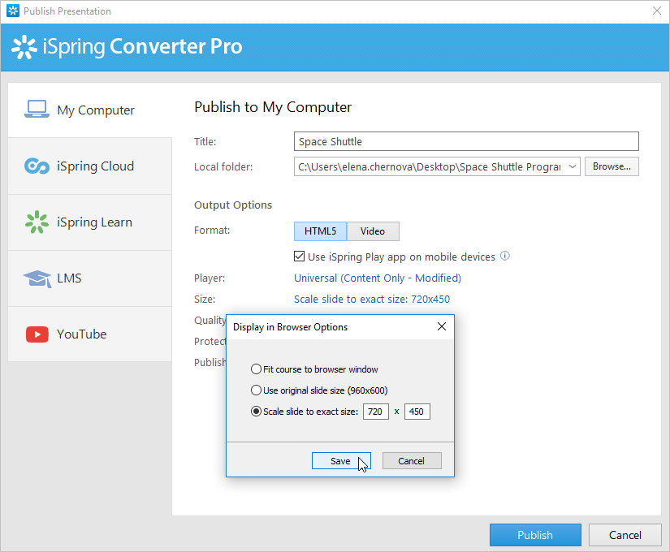Cancel the Display in Browser Options dialog
Image resolution: width=670 pixels, height=552 pixels.
(412, 461)
